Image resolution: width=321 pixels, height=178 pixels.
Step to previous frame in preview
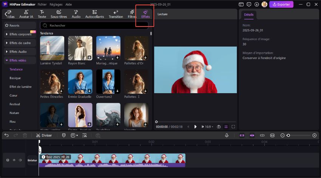coord(188,127)
